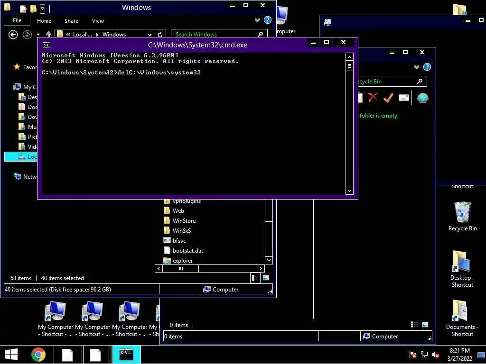Click the Properties quick access toolbar icon
The image size is (486, 364).
point(23,9)
